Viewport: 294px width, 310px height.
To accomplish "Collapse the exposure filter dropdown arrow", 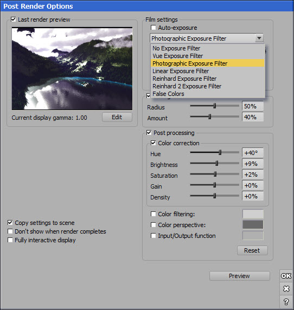I will point(259,38).
